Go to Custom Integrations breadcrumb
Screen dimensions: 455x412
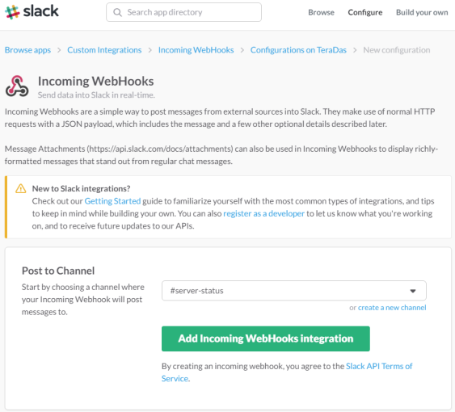coord(104,50)
